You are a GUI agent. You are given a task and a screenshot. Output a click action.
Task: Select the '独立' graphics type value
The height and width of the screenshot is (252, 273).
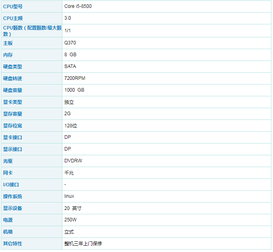point(69,102)
